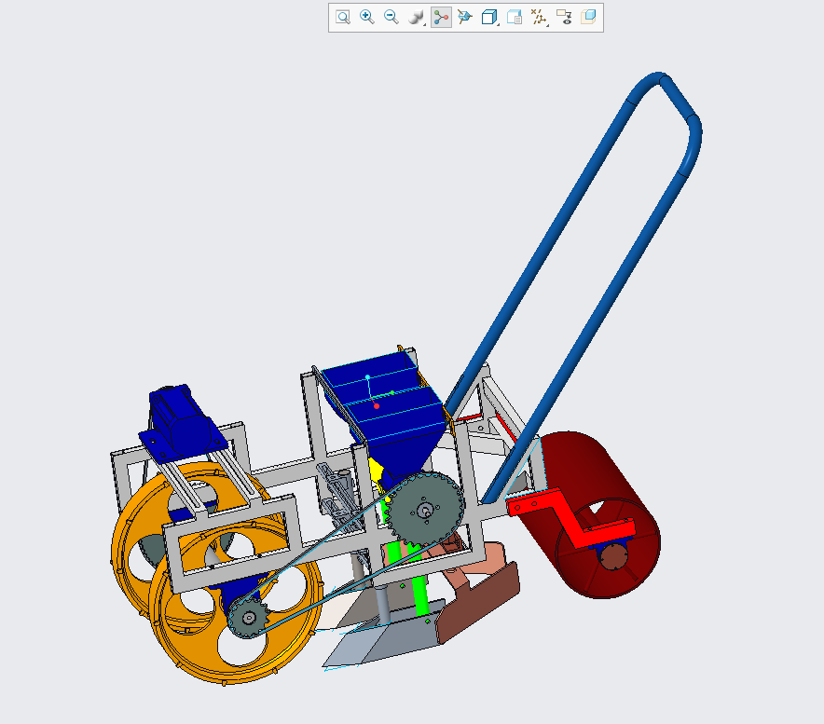Open the Display Style dropdown
This screenshot has width=824, height=724.
click(x=417, y=17)
